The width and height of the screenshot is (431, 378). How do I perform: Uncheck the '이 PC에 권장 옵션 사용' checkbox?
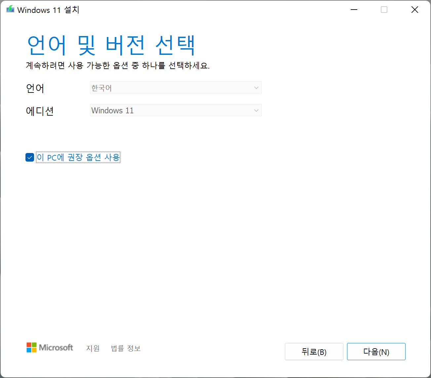click(x=30, y=157)
